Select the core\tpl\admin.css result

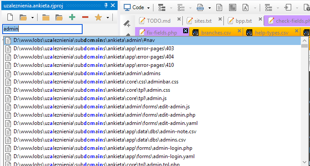[x=152, y=90]
